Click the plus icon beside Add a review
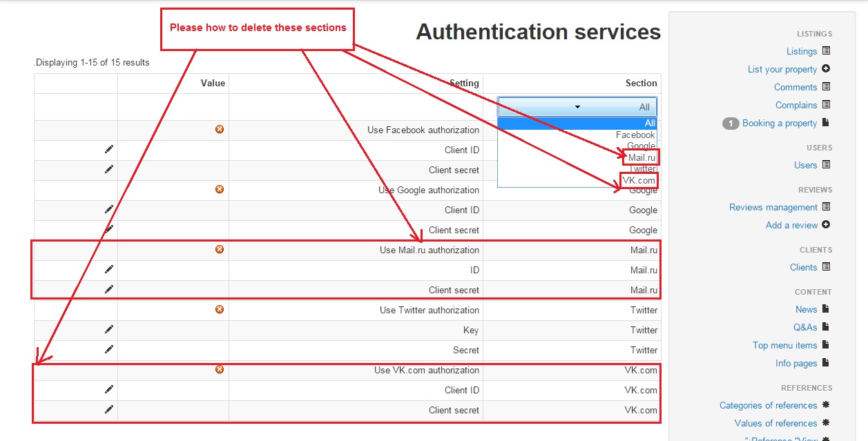This screenshot has width=868, height=441. click(826, 225)
